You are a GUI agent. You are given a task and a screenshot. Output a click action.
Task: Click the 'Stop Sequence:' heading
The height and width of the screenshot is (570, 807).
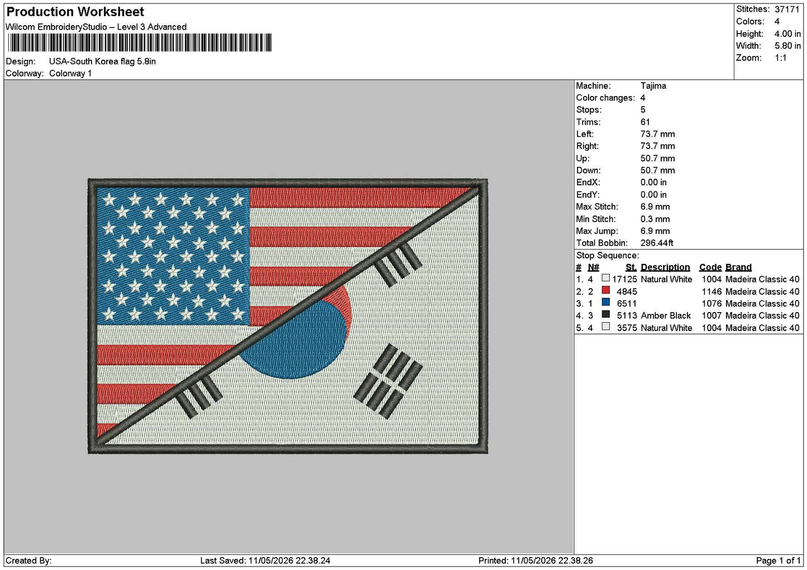[x=608, y=255]
